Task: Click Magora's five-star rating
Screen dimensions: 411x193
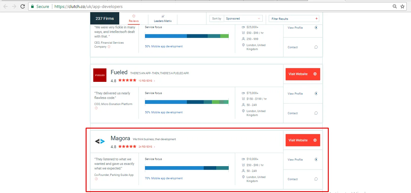Action: pyautogui.click(x=127, y=147)
